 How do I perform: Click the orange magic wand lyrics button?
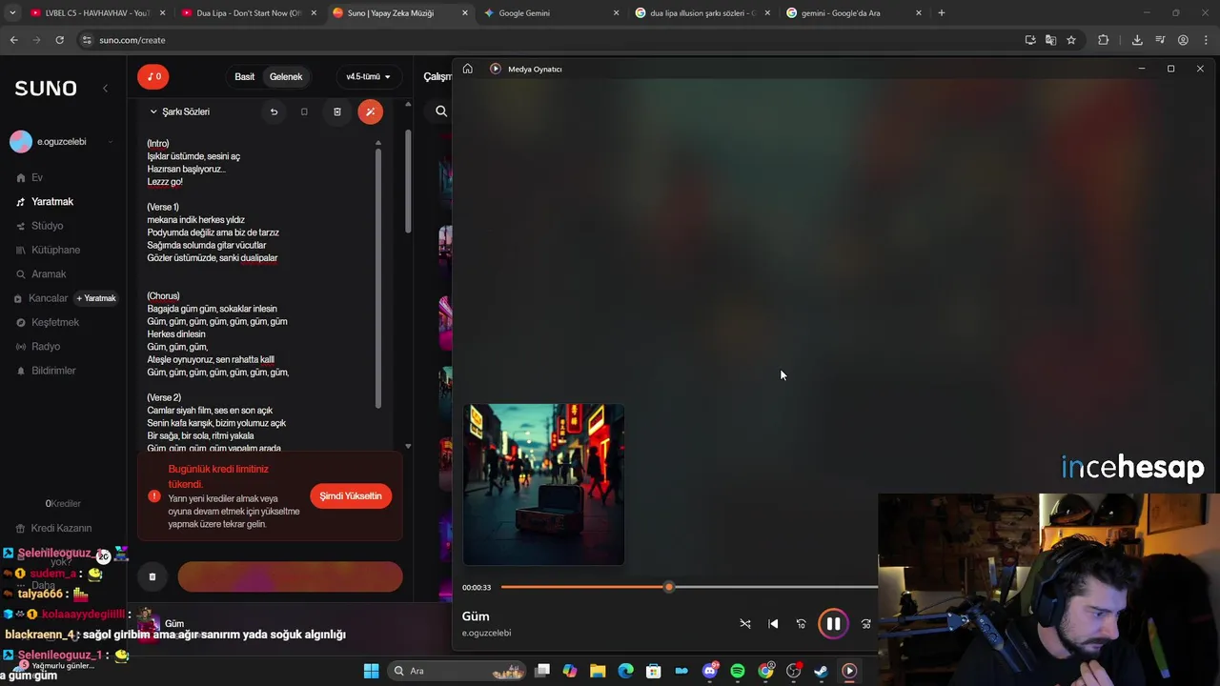(x=370, y=111)
